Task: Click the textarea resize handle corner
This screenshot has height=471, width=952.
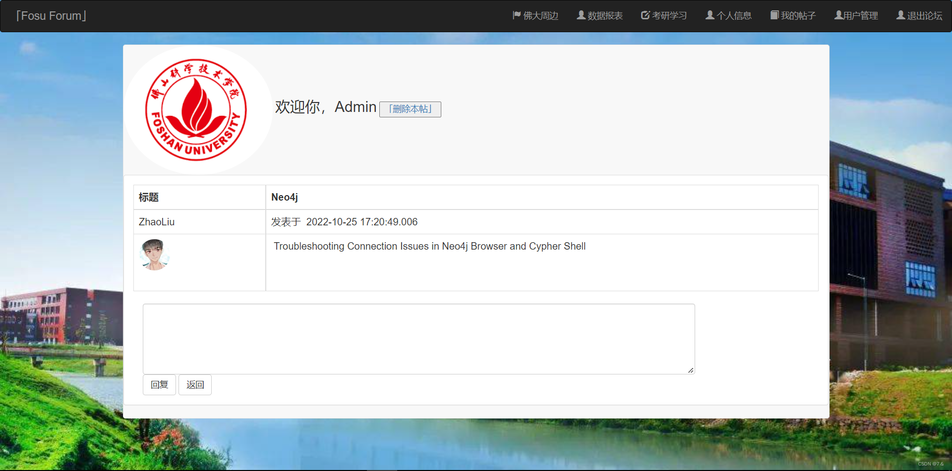Action: pyautogui.click(x=691, y=370)
